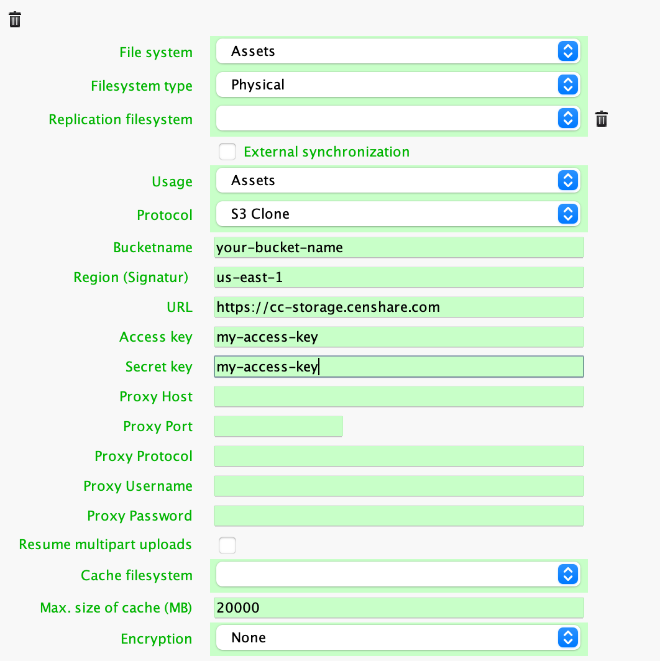Click the trash icon beside Replication filesystem
660x661 pixels.
[601, 119]
